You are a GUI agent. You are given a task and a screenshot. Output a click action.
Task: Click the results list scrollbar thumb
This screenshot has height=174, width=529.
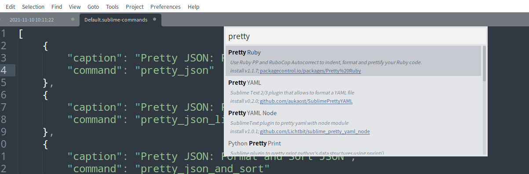tap(484, 63)
